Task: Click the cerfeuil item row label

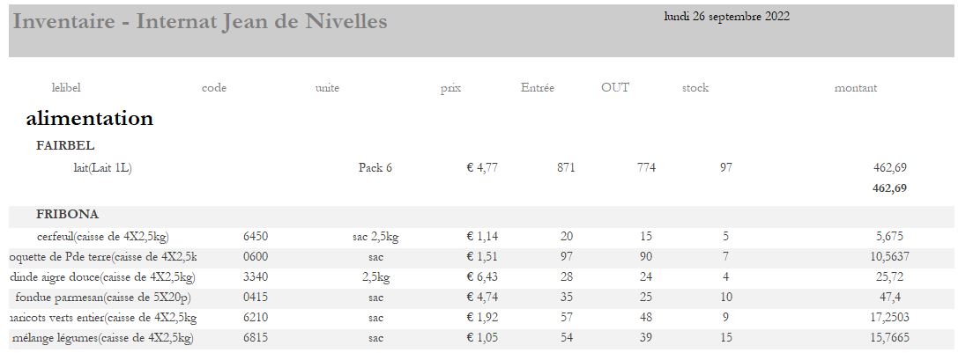Action: 102,236
